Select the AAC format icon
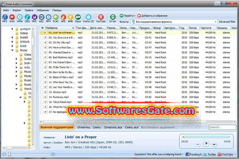This screenshot has height=159, width=239. click(x=41, y=18)
